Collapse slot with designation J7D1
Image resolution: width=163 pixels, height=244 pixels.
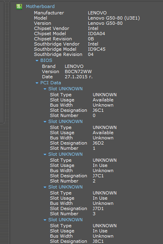tap(45, 187)
